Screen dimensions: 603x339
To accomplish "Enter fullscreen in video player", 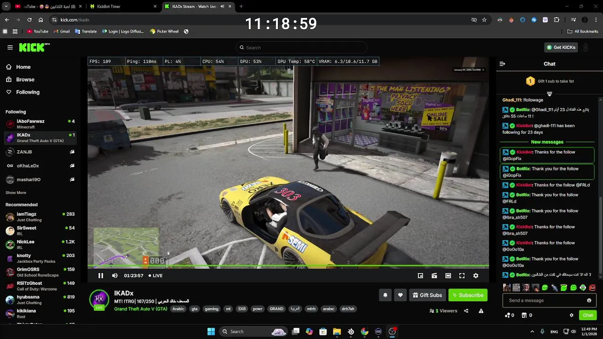I will coord(462,275).
